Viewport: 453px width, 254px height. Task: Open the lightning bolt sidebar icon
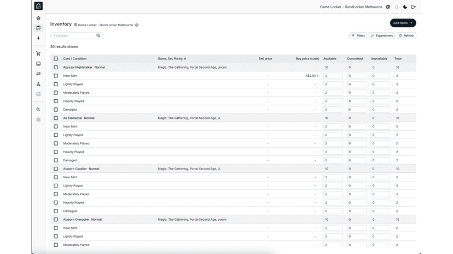[x=38, y=38]
